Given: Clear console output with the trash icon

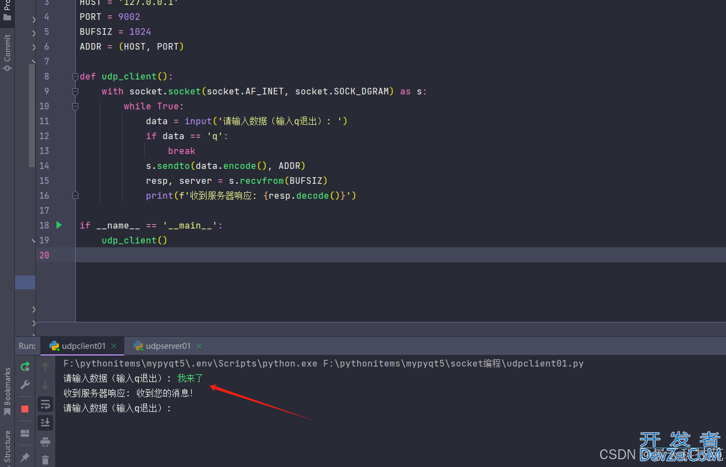Looking at the screenshot, I should click(45, 460).
